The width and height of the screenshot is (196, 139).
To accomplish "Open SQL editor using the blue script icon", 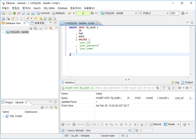I will (x=23, y=13).
